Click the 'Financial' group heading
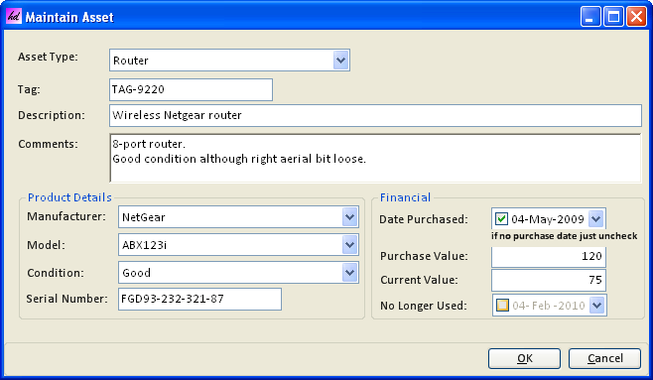Image resolution: width=653 pixels, height=380 pixels. (x=405, y=197)
